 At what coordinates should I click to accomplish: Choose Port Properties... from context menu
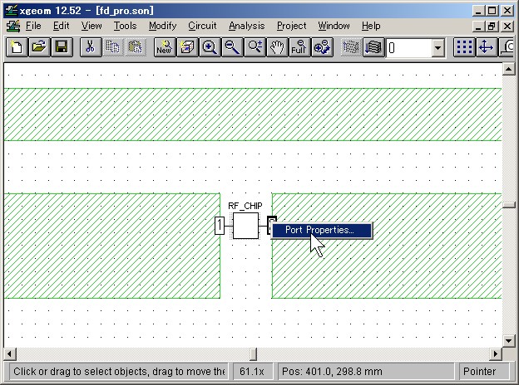point(322,230)
